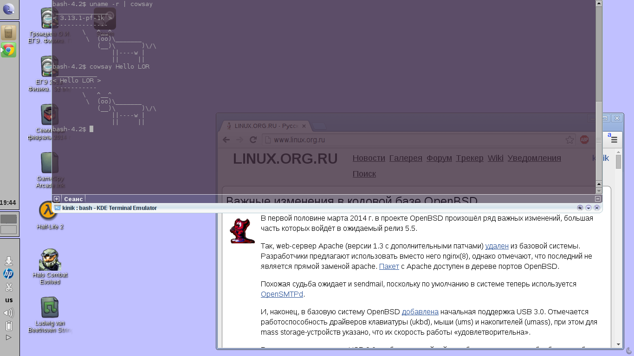Open the Галерея menu link
Screen dimensions: 634x356
click(406, 158)
